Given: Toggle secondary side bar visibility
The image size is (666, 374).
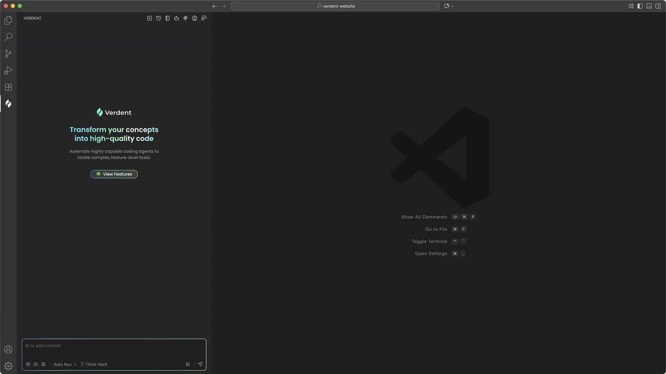Looking at the screenshot, I should (658, 6).
